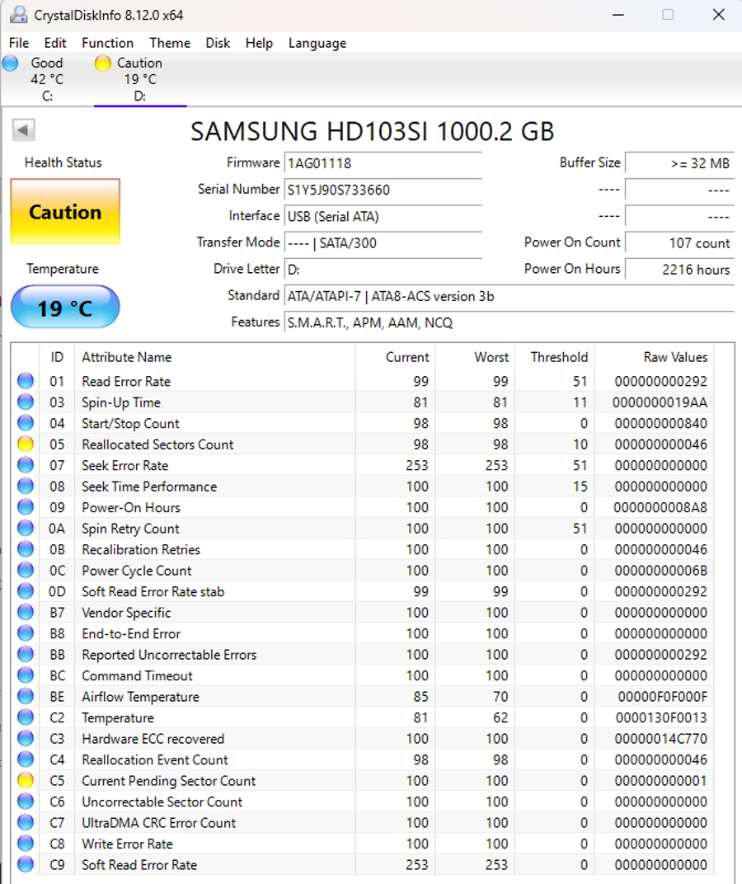742x884 pixels.
Task: Click the Interface field USB (Serial ATA)
Action: 383,217
